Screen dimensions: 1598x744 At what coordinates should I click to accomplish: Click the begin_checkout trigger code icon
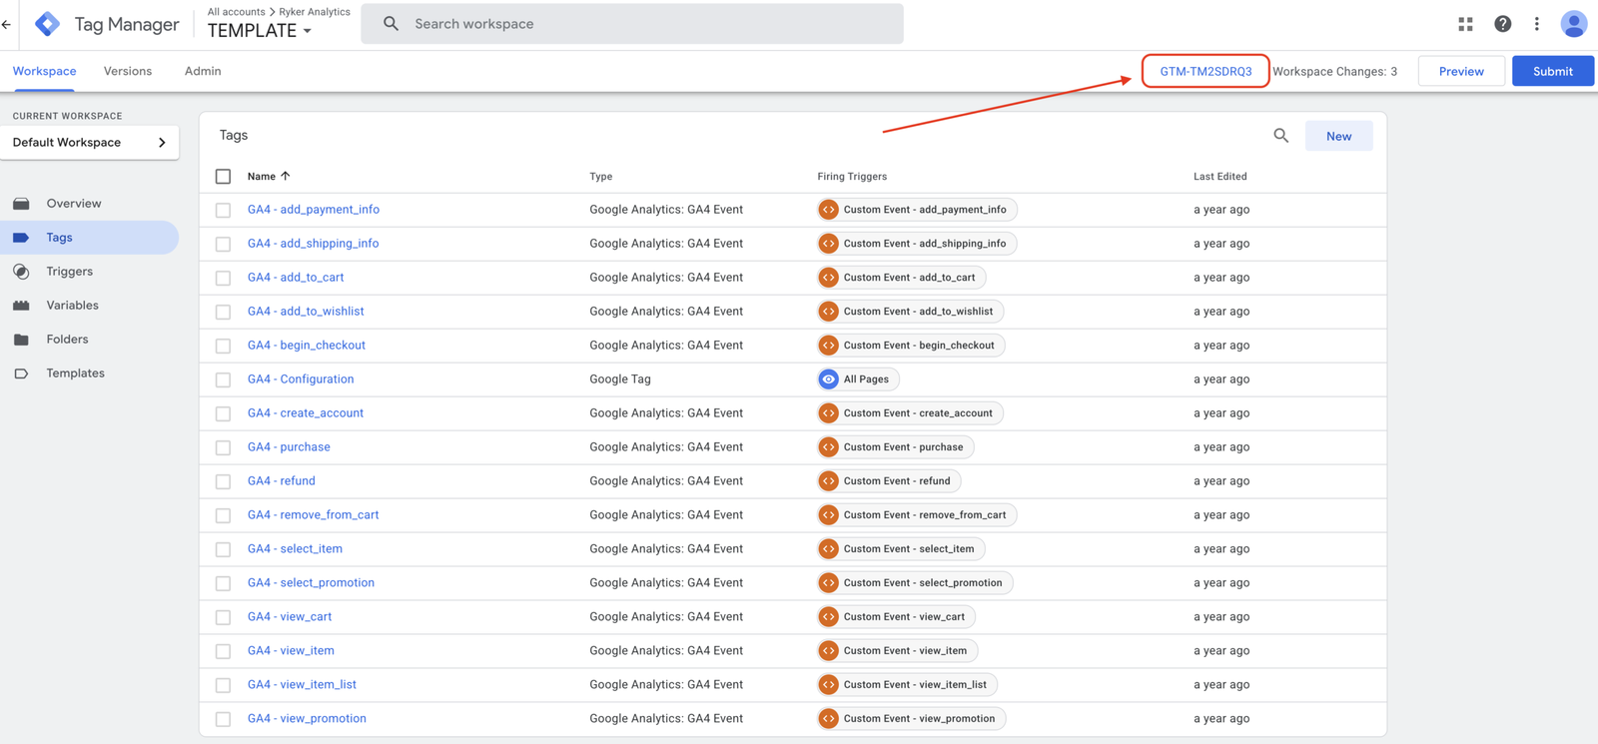point(829,346)
